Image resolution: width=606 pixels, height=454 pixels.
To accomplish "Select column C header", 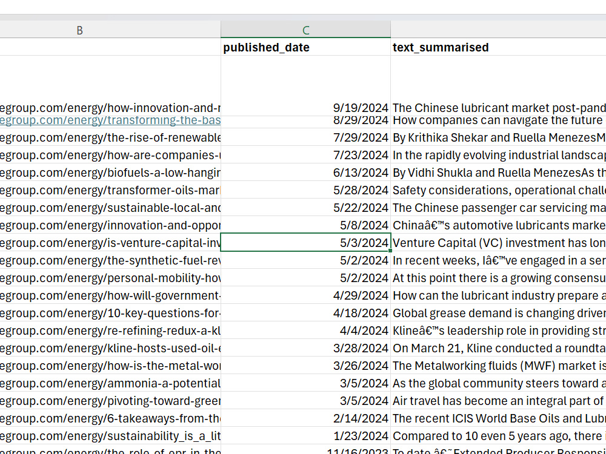I will [x=305, y=30].
